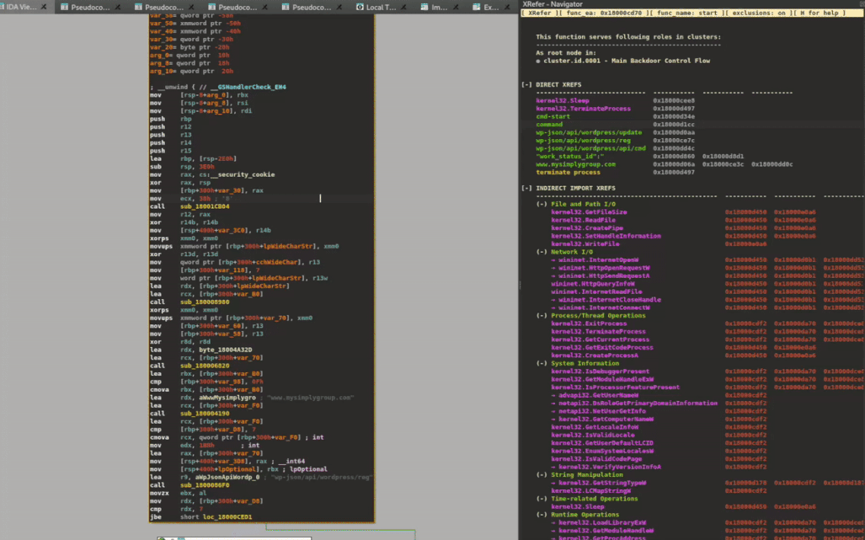Click the XRefer header status line

692,13
